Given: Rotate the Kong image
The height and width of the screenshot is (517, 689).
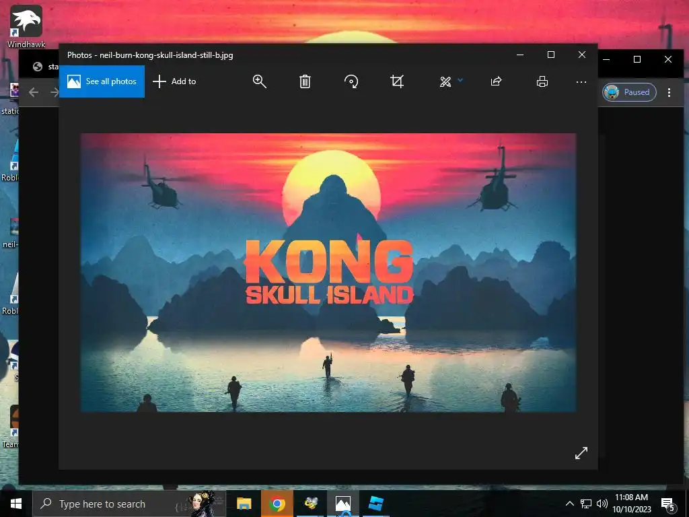Looking at the screenshot, I should coord(351,81).
